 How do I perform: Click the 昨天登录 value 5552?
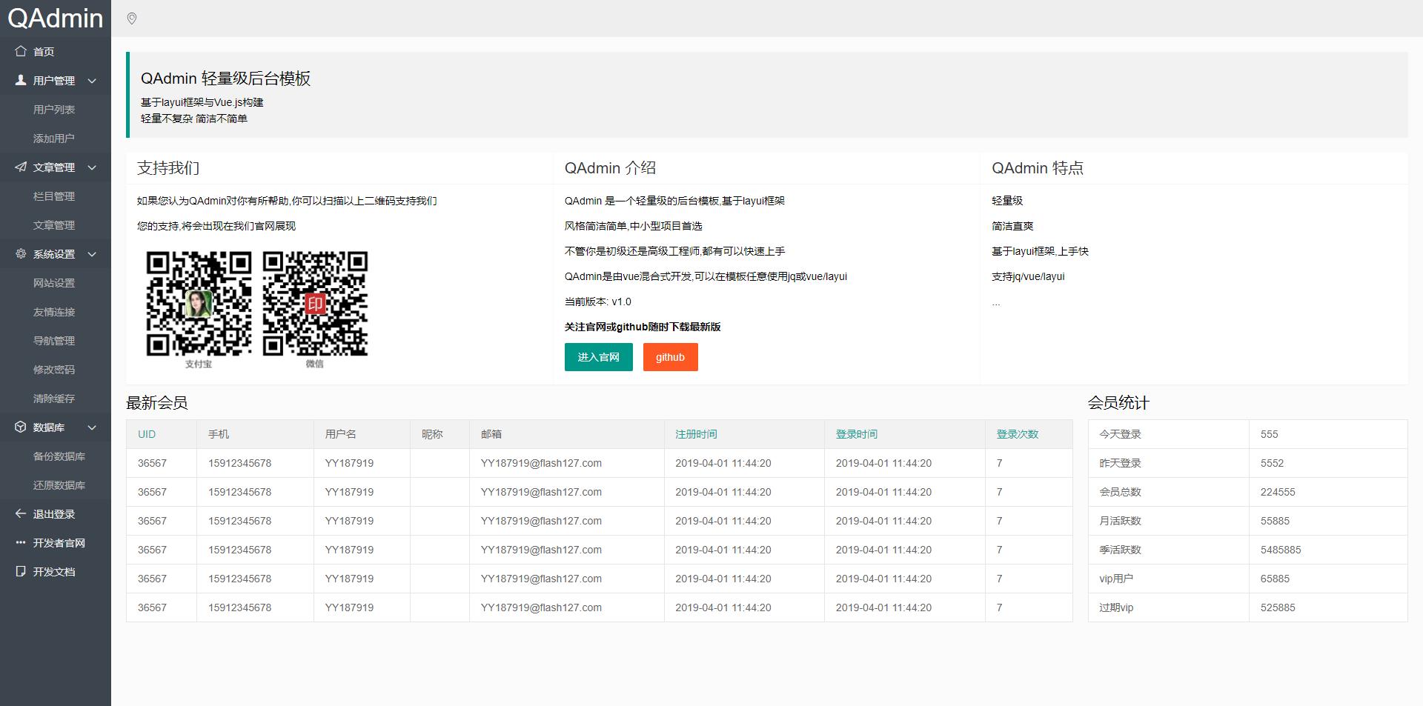coord(1272,463)
